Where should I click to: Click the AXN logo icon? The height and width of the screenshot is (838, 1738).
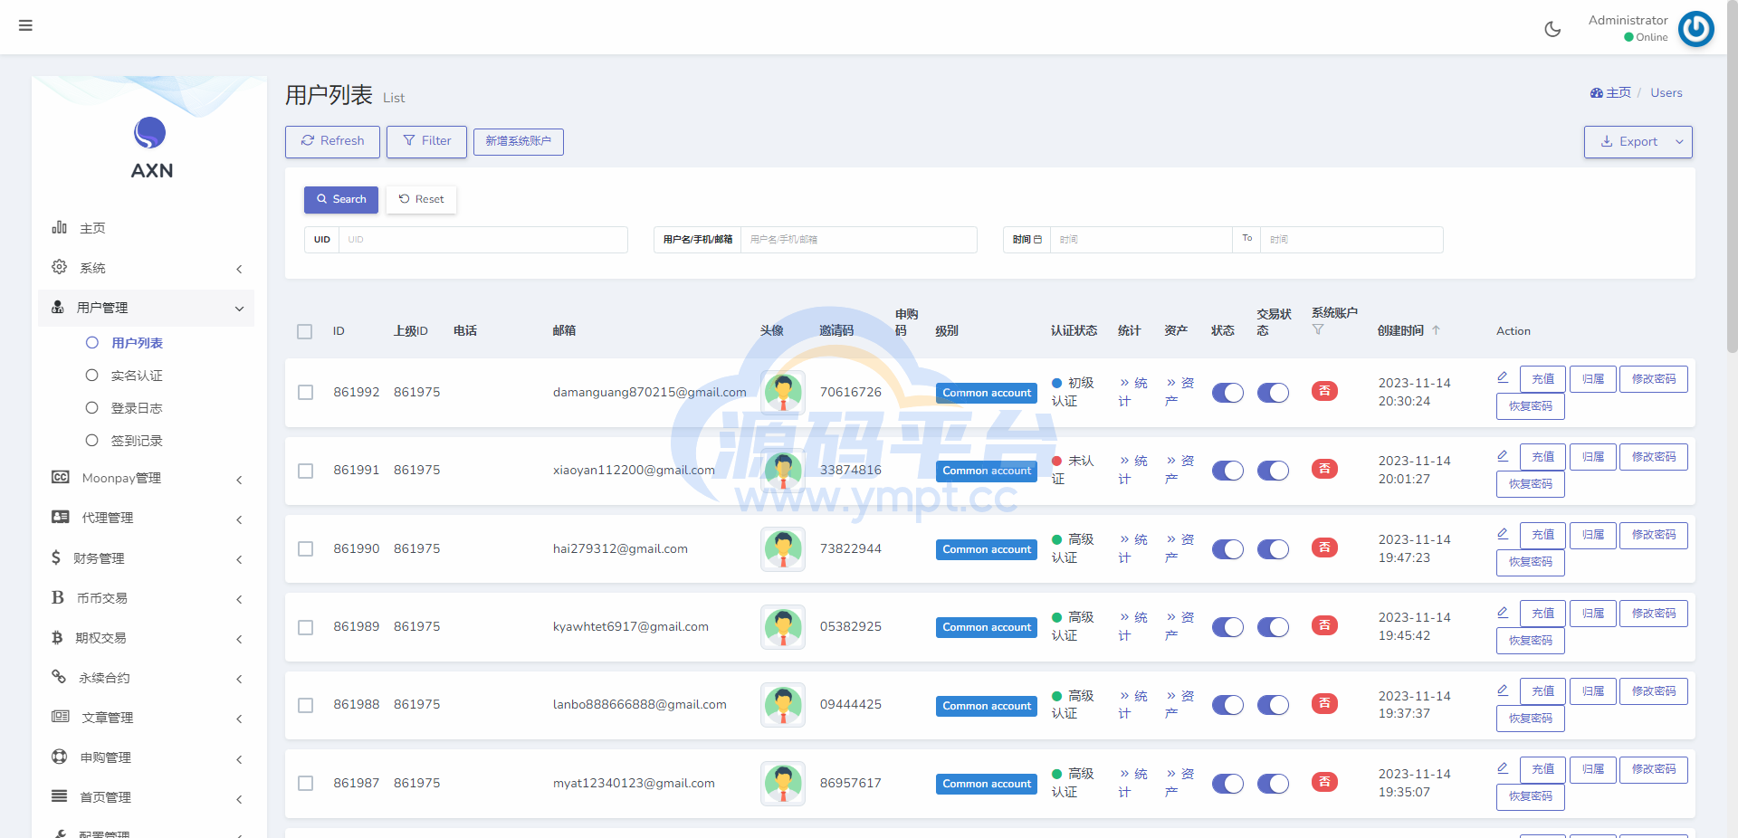tap(150, 133)
